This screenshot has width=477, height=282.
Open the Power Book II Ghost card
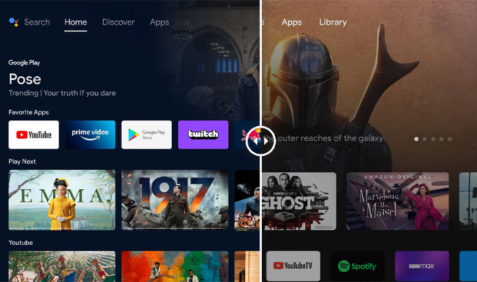click(299, 201)
